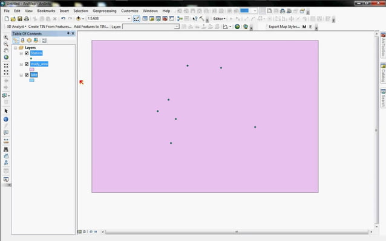Open Table Of Contents options
Screen dimensions: 386x241
point(44,40)
